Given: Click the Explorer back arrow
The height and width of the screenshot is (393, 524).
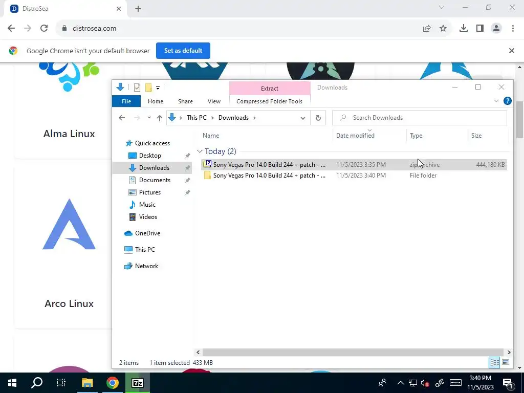Looking at the screenshot, I should (122, 118).
